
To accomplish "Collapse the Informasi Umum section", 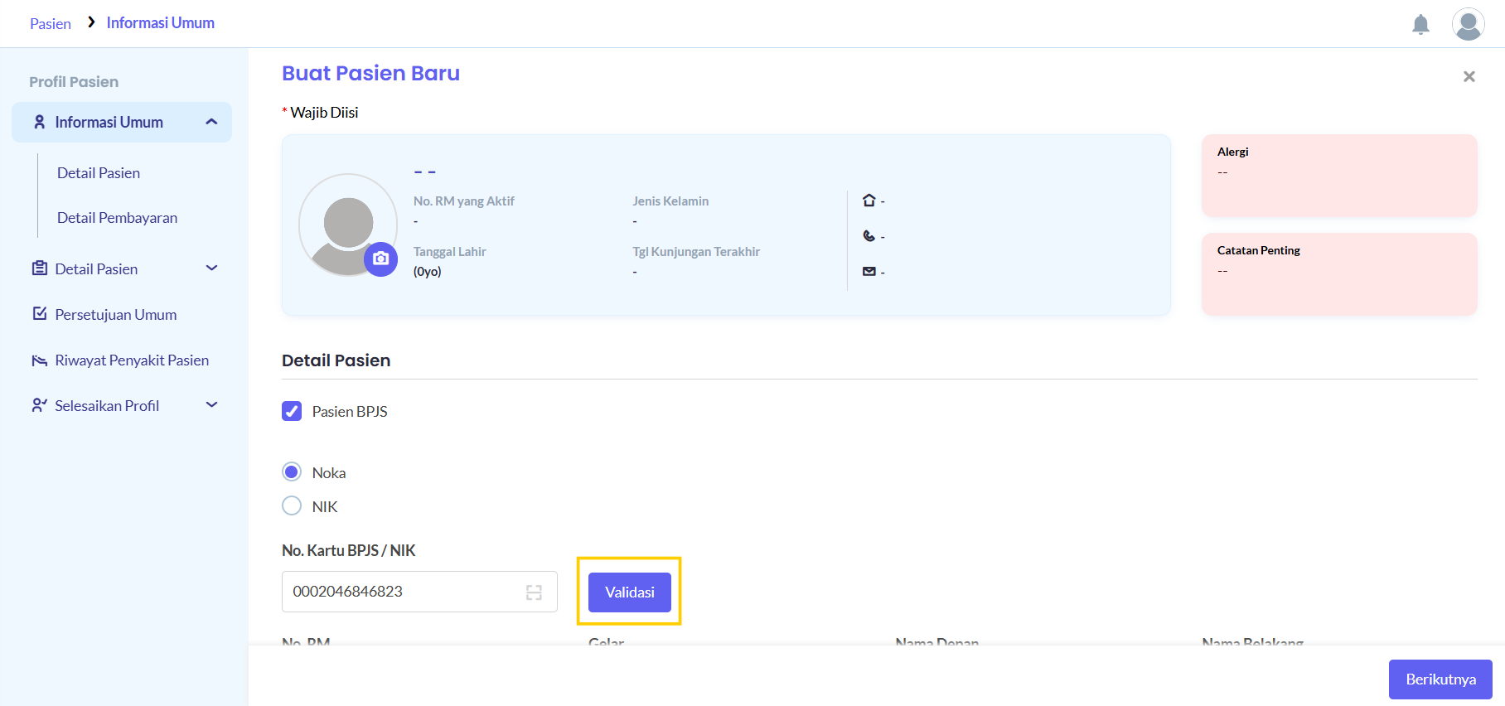I will (x=211, y=122).
